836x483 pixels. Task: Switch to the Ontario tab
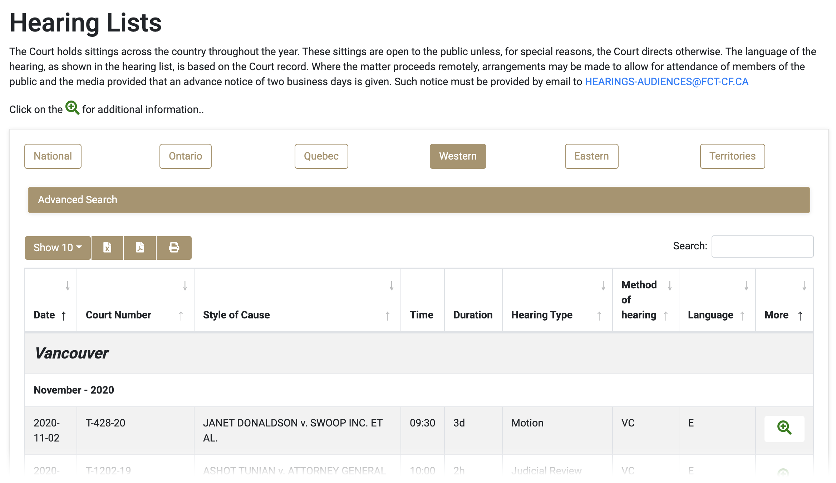(x=185, y=156)
